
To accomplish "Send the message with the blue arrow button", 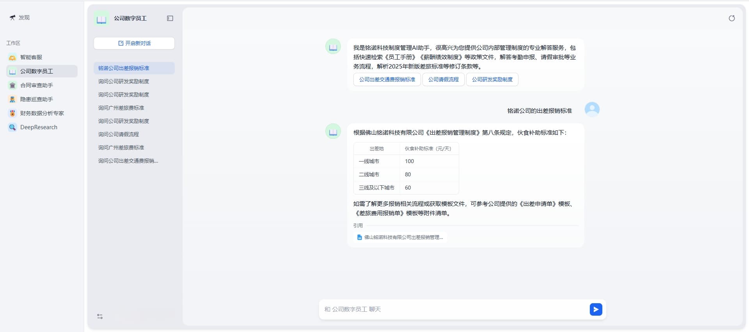I will pyautogui.click(x=596, y=309).
